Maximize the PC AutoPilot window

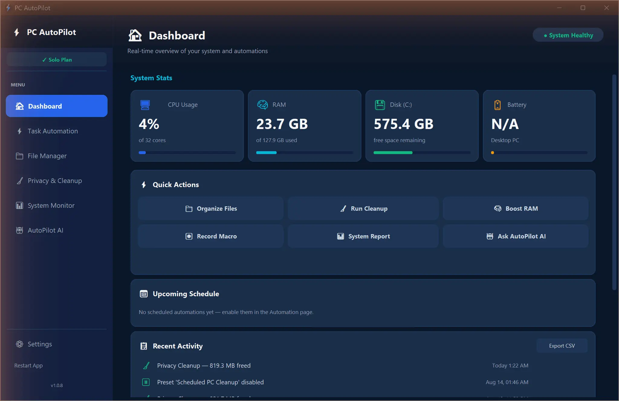[x=583, y=8]
